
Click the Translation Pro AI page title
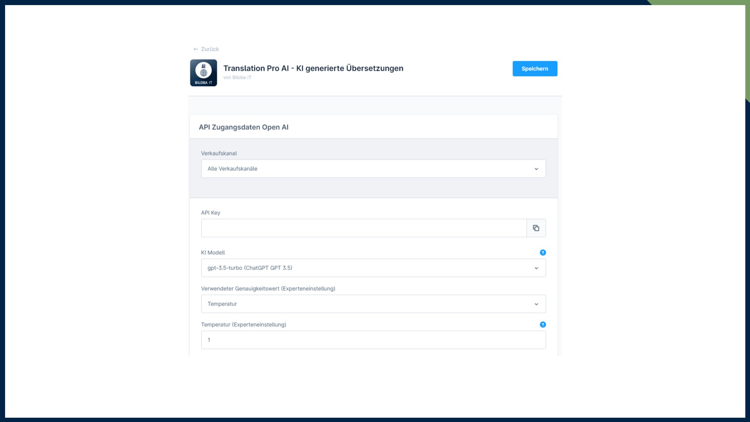click(x=313, y=68)
